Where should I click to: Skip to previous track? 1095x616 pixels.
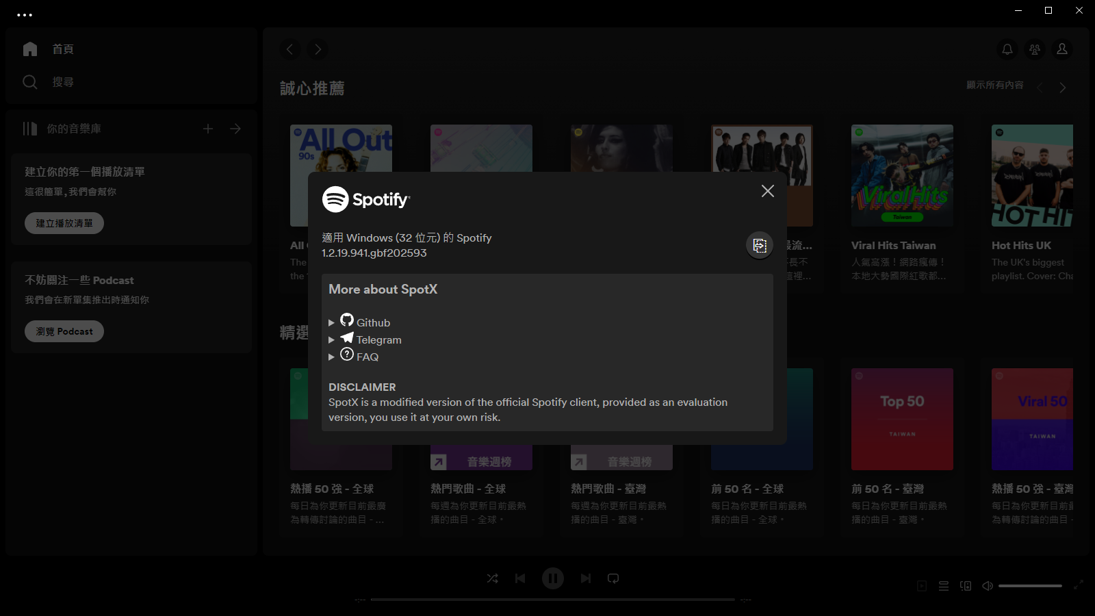click(x=520, y=578)
